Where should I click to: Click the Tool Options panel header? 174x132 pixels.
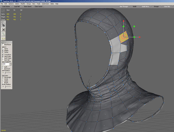pos(7,43)
